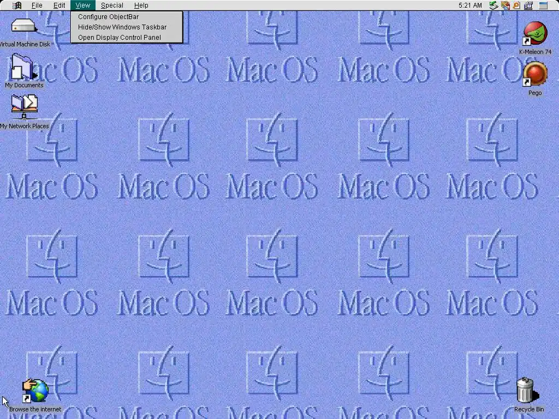Viewport: 559px width, 419px height.
Task: Click the Recycle Bin label text
Action: (529, 409)
